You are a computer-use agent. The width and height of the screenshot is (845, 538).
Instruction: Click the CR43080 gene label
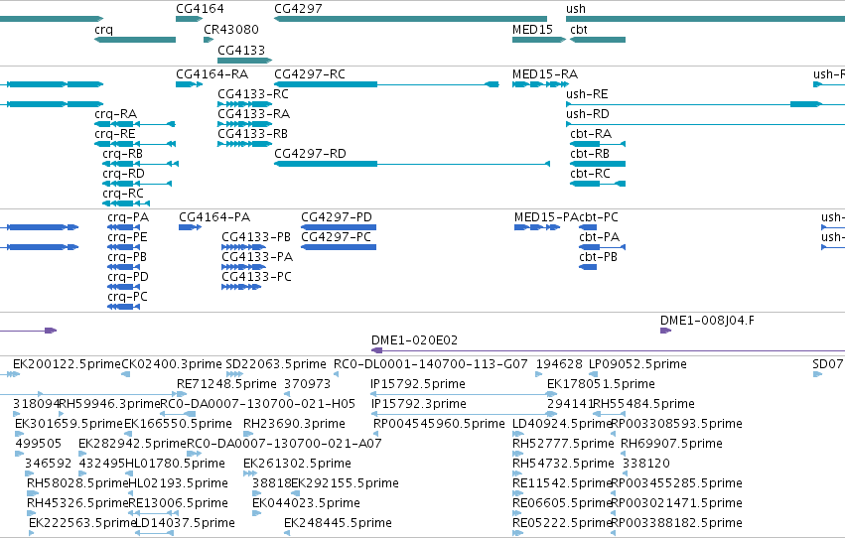coord(231,29)
